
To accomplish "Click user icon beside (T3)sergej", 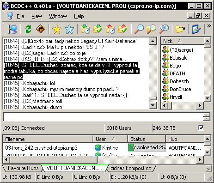I will [x=165, y=49].
